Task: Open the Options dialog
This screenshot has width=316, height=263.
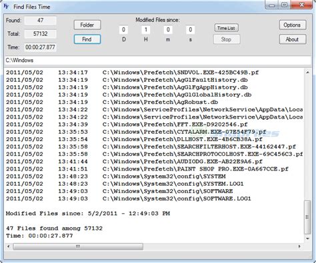Action: [293, 25]
